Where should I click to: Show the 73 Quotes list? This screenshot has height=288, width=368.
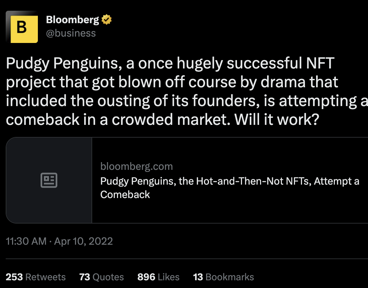[x=102, y=277]
